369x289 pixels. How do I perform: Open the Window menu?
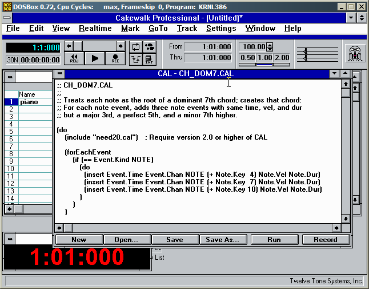tap(260, 28)
